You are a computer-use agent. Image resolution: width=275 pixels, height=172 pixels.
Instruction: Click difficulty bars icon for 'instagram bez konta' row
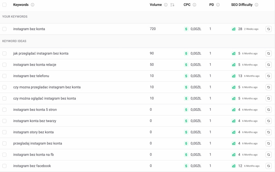(234, 29)
